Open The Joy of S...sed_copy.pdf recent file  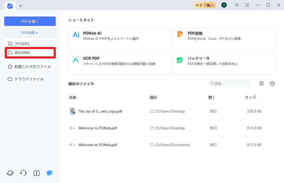[100, 111]
